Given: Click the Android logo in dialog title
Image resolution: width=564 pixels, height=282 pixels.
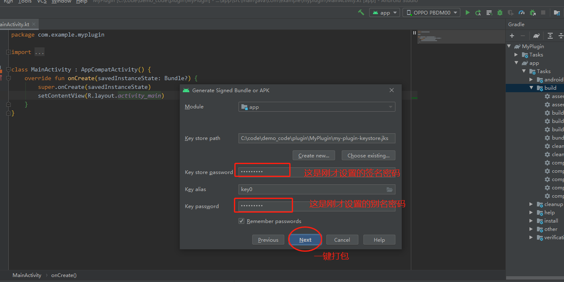Looking at the screenshot, I should (x=186, y=90).
